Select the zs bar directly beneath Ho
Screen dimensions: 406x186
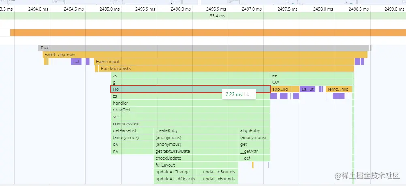(190, 96)
